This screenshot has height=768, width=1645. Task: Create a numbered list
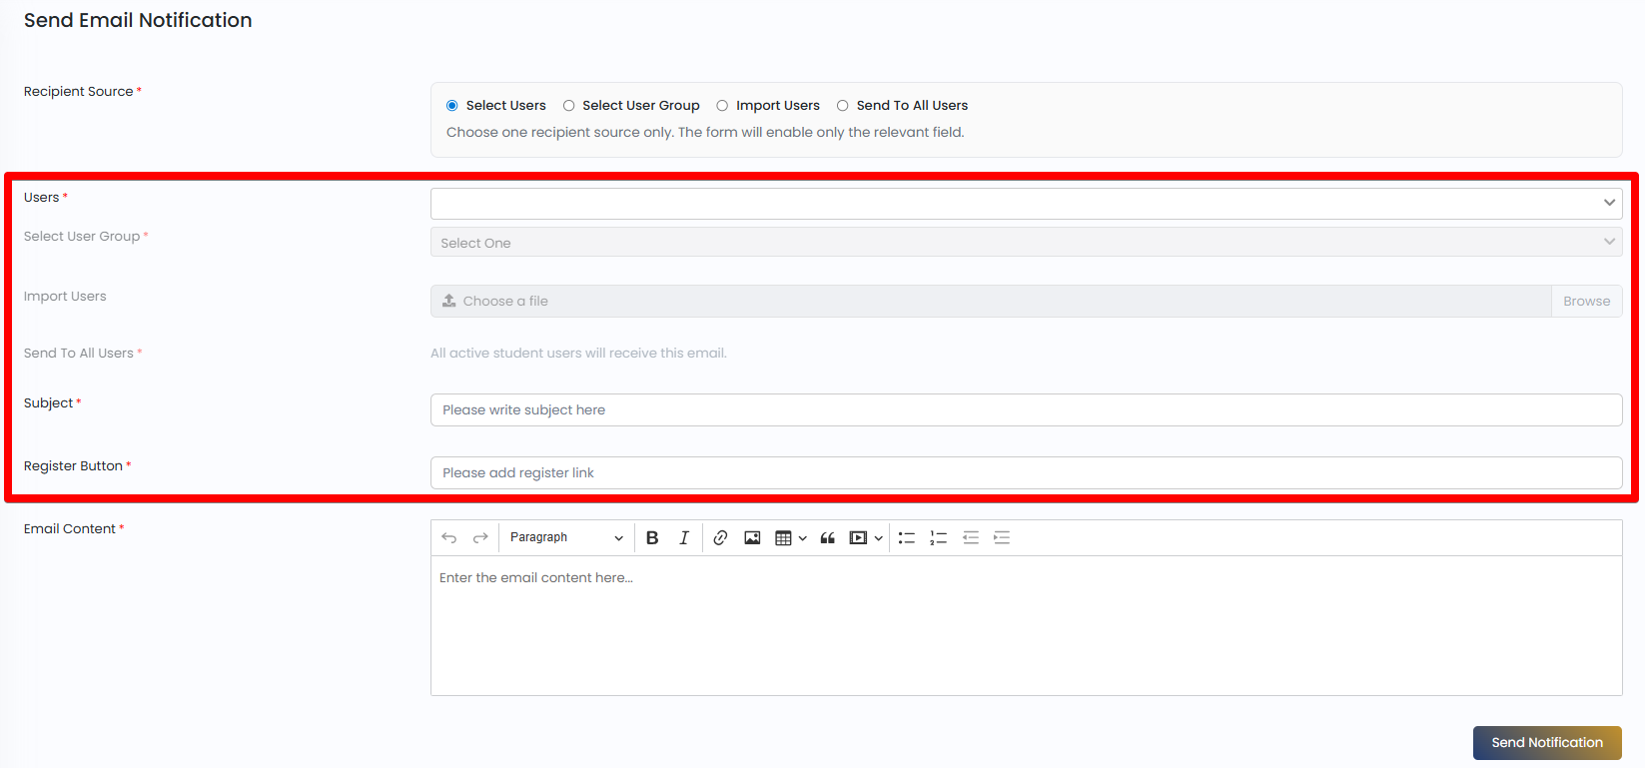pos(938,537)
